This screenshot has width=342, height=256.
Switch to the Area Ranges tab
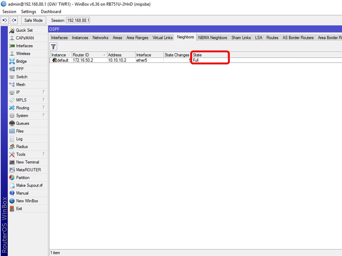click(137, 38)
